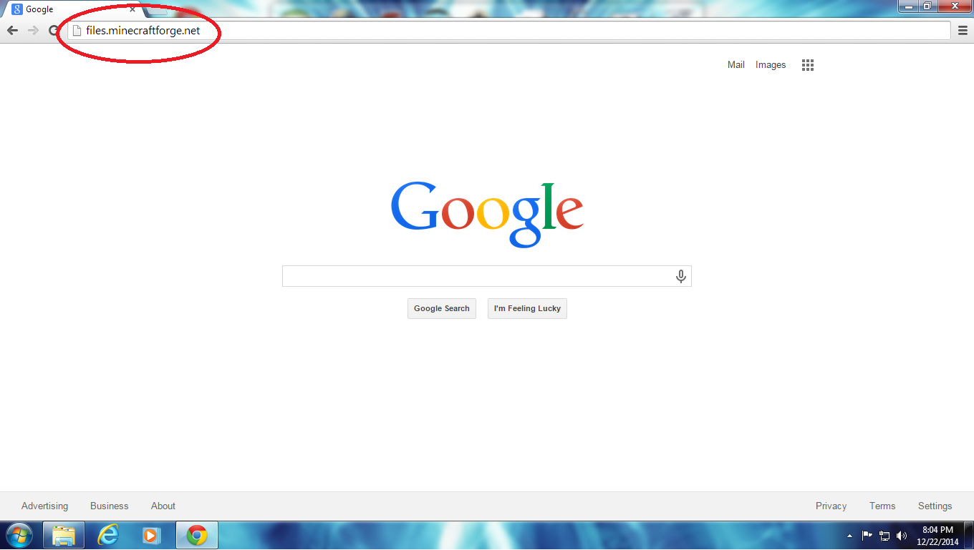Open Windows Media Player from the taskbar
The image size is (974, 550).
click(153, 535)
